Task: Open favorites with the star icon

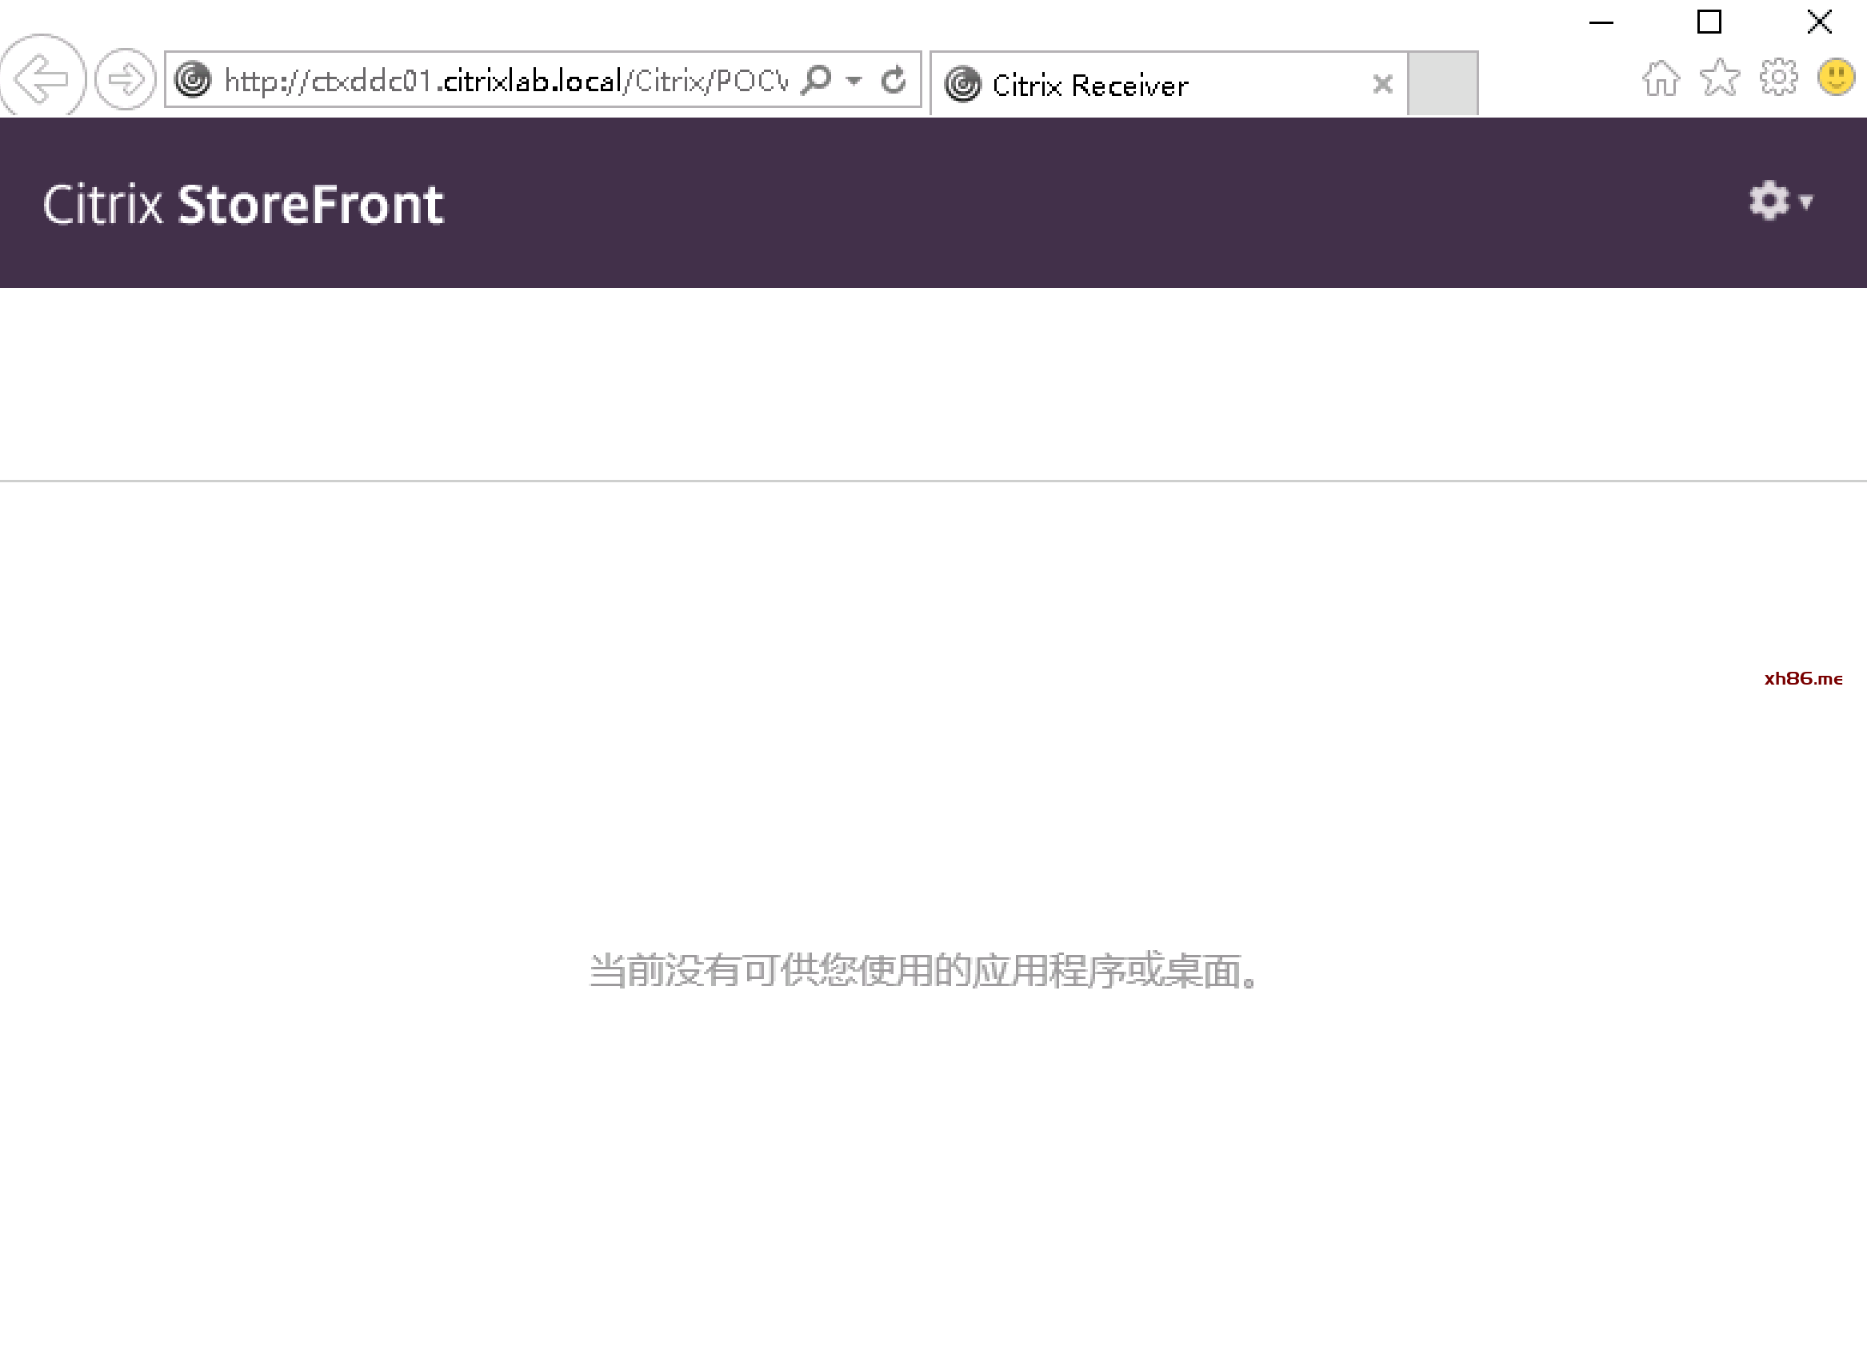Action: pyautogui.click(x=1719, y=78)
